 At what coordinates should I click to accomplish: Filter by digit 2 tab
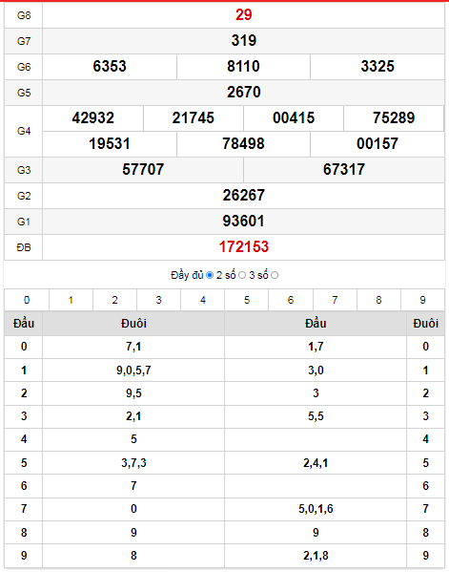click(x=114, y=300)
